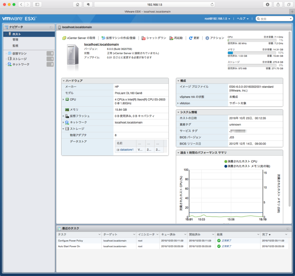Click シャットダウン to shut down host
This screenshot has height=276, width=295.
pos(154,38)
